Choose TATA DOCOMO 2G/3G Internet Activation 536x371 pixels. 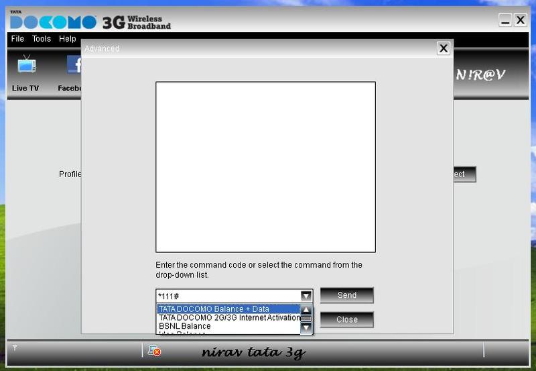(228, 318)
